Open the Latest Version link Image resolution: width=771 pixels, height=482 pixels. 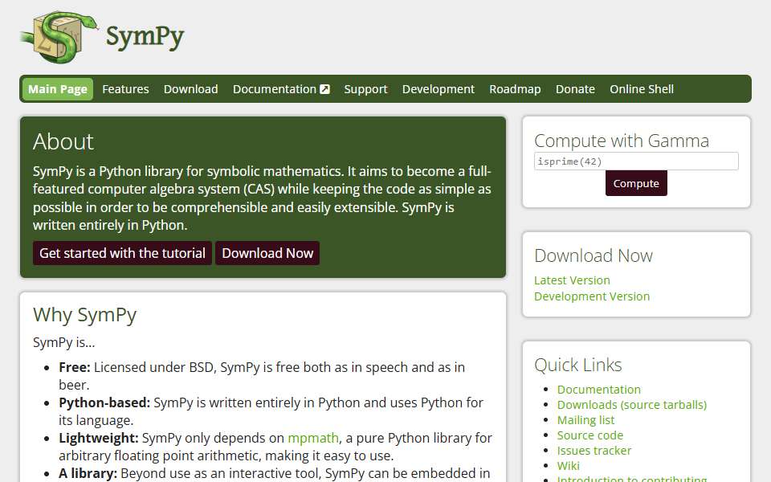(x=572, y=280)
